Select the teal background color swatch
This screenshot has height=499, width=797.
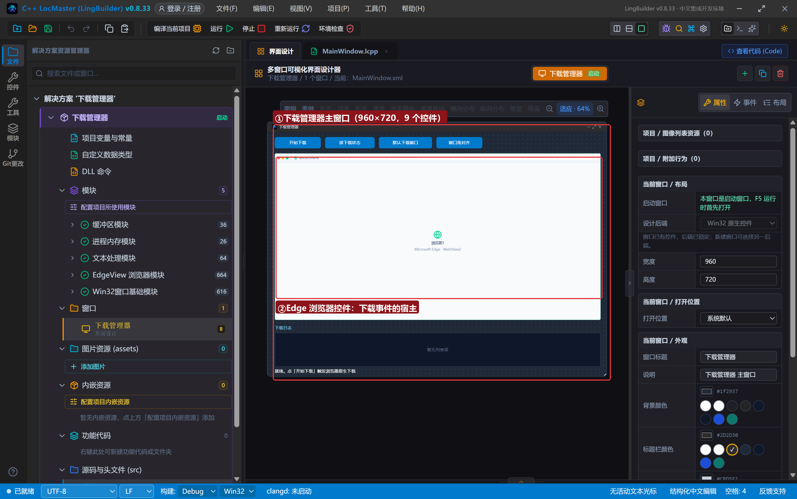point(732,419)
